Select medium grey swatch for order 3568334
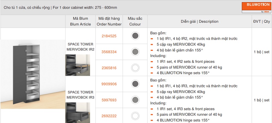Viewport: 272px width, 123px height. [x=135, y=52]
